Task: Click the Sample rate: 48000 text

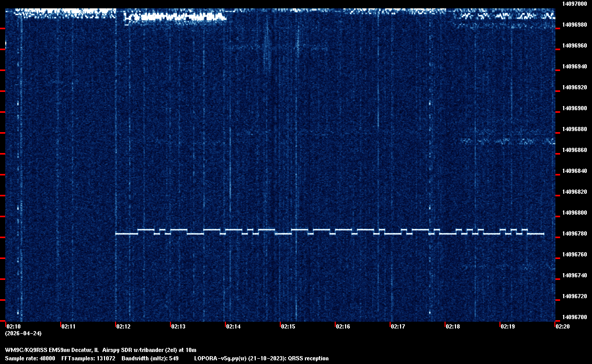Action: pyautogui.click(x=30, y=358)
